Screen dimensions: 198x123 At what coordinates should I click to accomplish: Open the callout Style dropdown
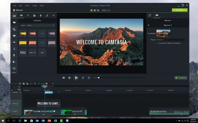point(40,25)
